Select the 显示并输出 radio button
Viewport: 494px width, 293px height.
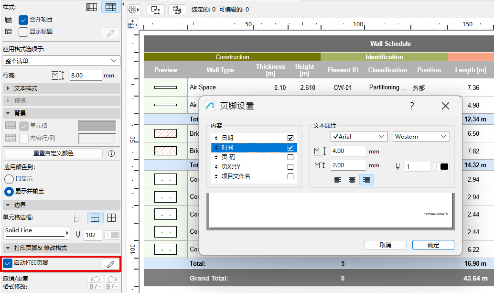(x=9, y=191)
